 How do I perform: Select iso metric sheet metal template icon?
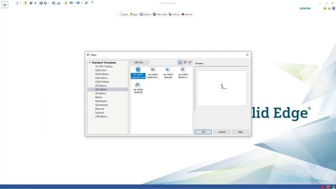[183, 73]
